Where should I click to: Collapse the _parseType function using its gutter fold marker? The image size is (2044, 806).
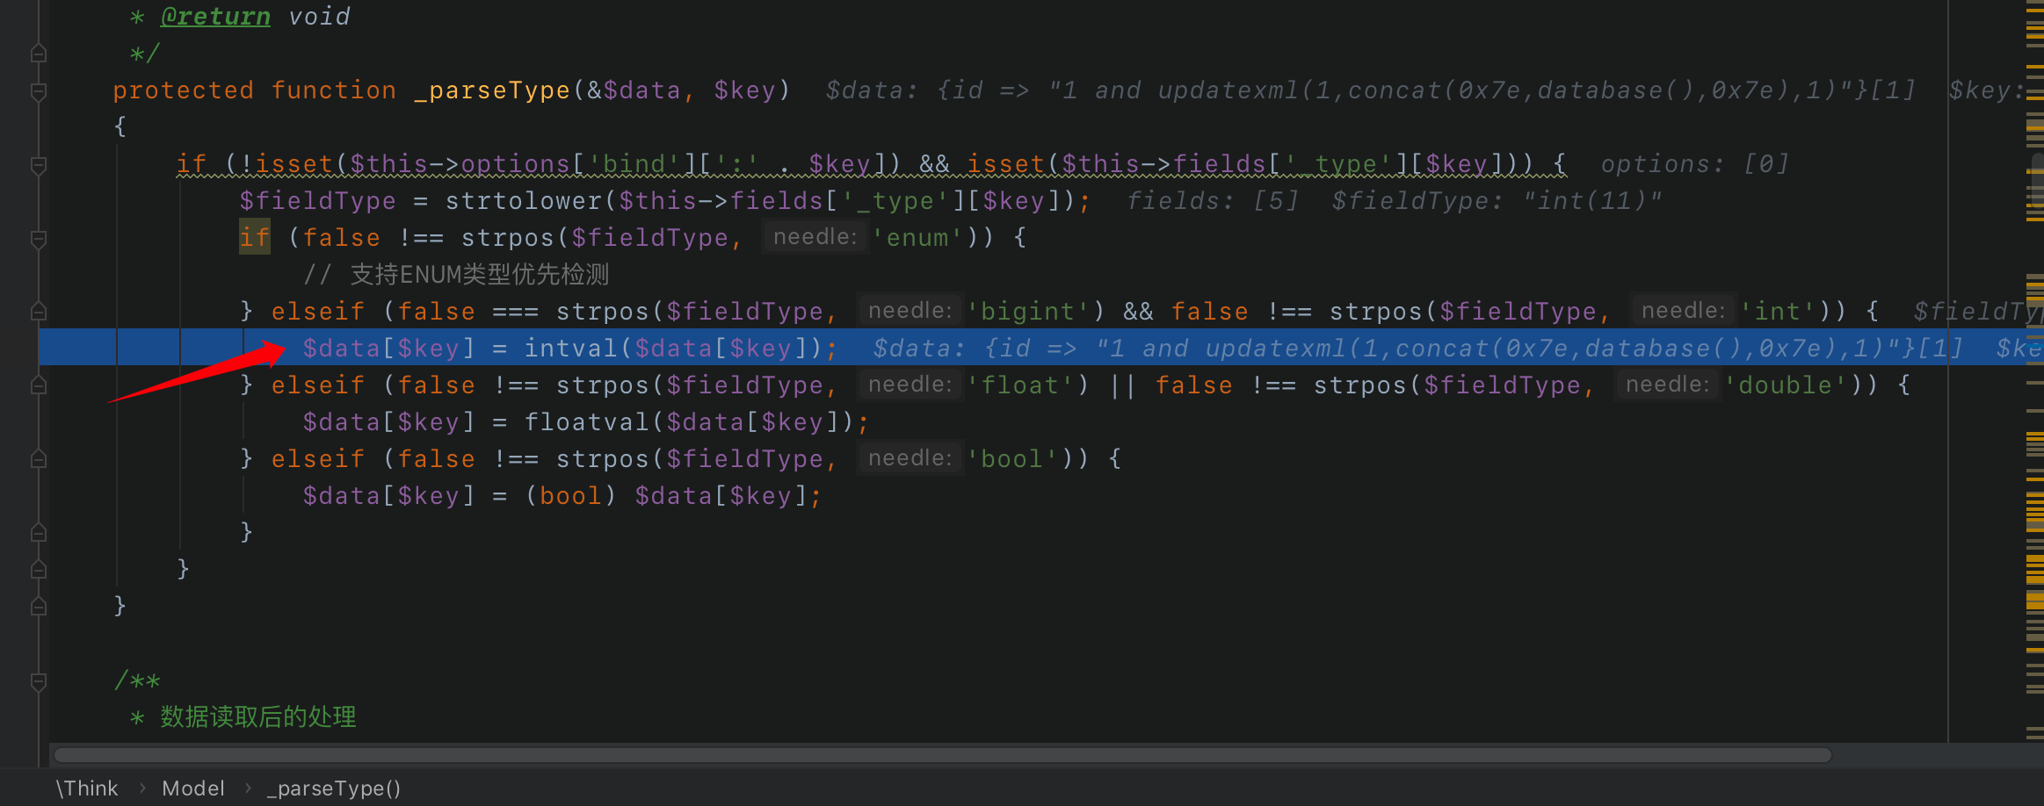click(37, 90)
